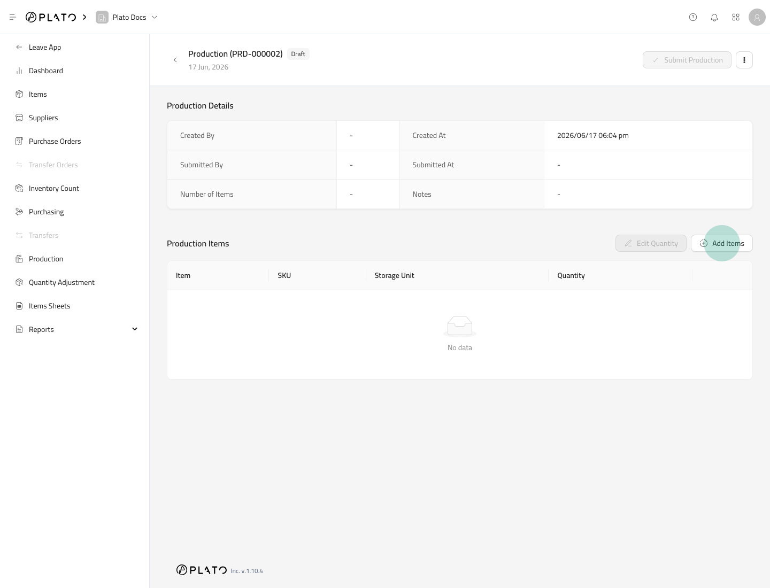The width and height of the screenshot is (770, 588).
Task: Click the Purchasing hand icon
Action: coord(19,212)
